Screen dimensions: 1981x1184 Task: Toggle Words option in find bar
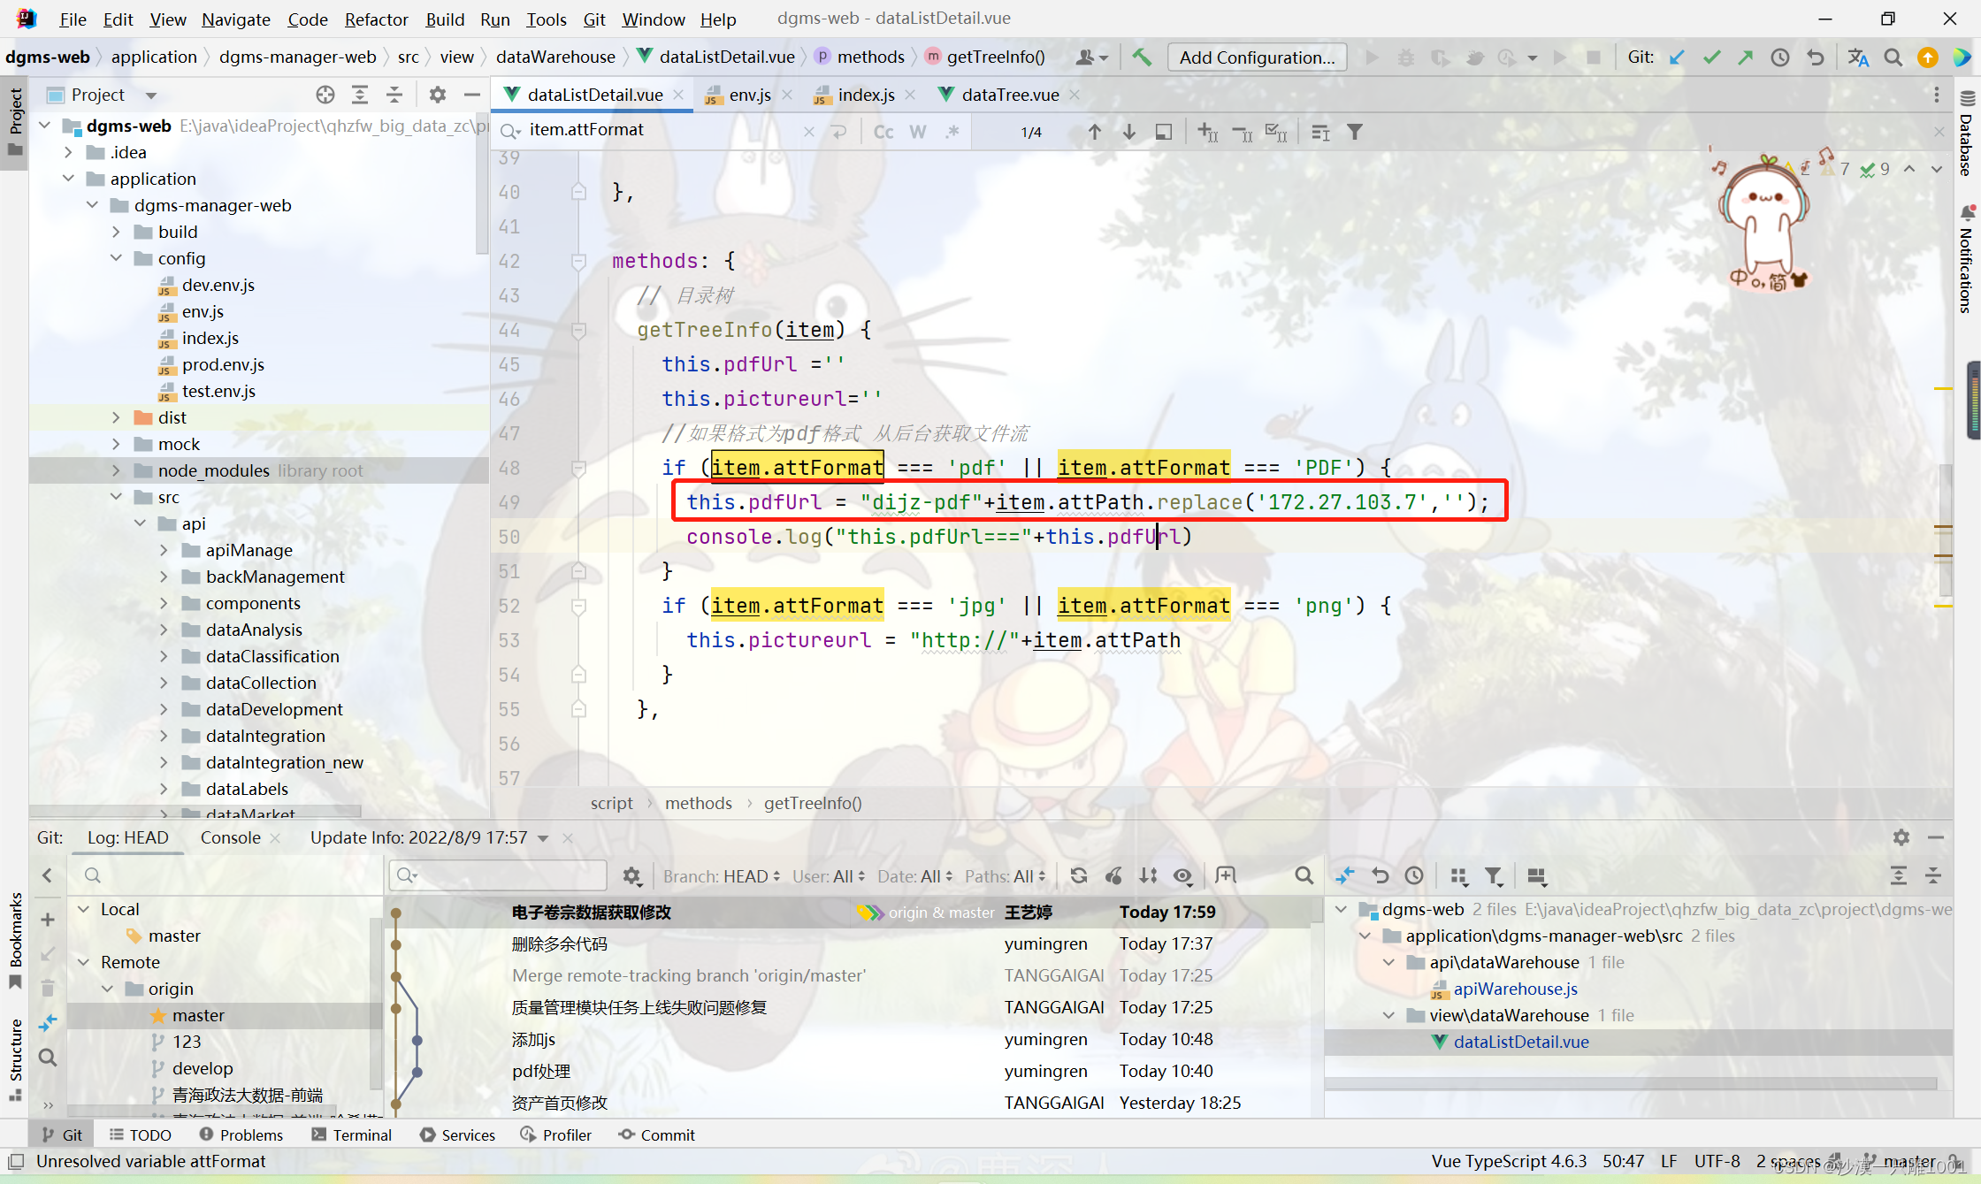917,132
